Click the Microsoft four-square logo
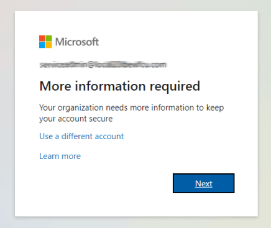The image size is (271, 228). [x=45, y=42]
